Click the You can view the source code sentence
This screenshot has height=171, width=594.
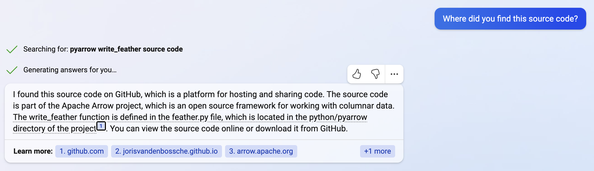[228, 129]
